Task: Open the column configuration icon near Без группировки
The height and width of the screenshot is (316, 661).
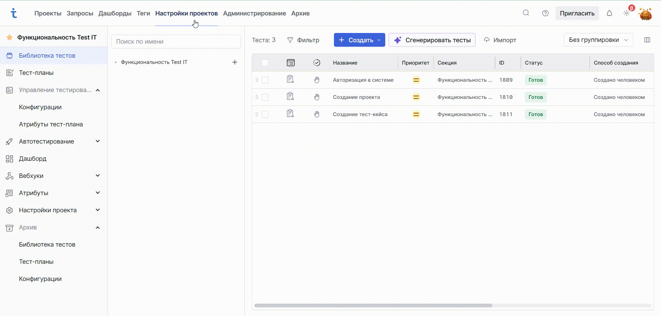Action: click(648, 40)
